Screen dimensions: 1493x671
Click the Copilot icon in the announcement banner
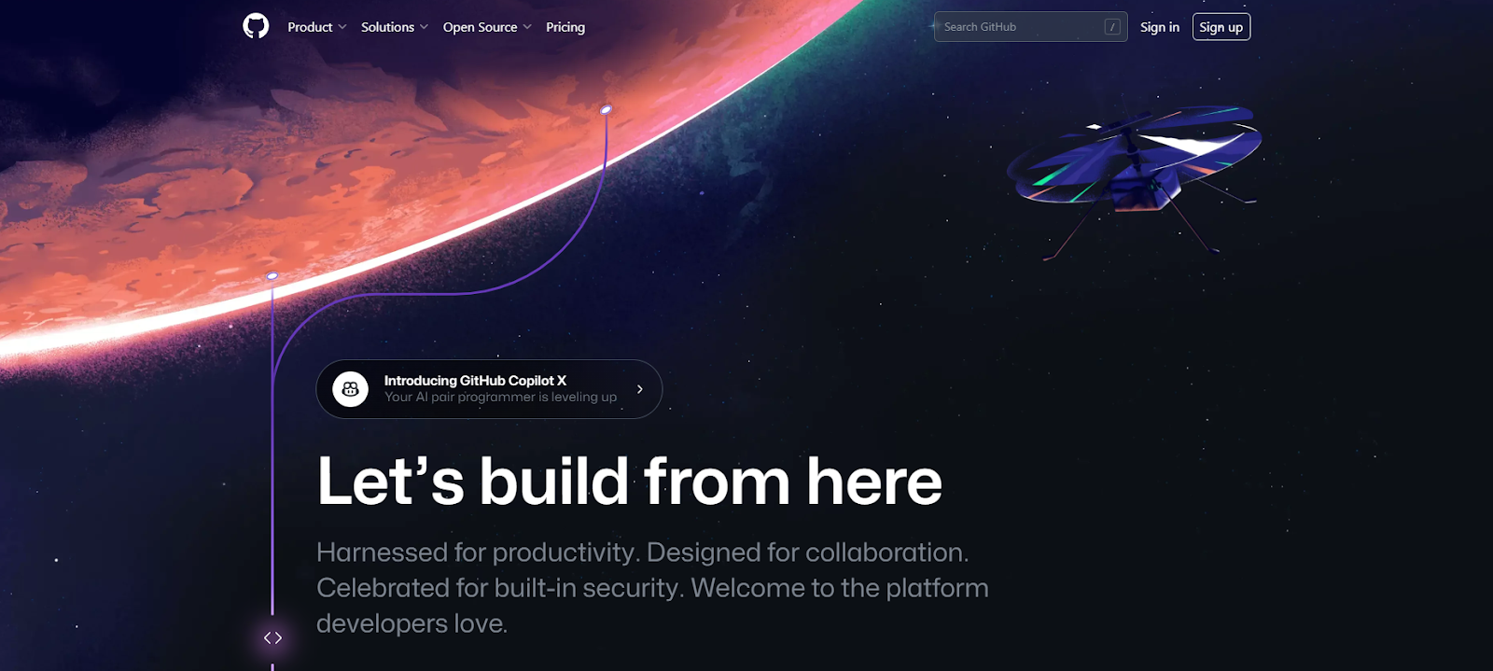click(x=351, y=389)
